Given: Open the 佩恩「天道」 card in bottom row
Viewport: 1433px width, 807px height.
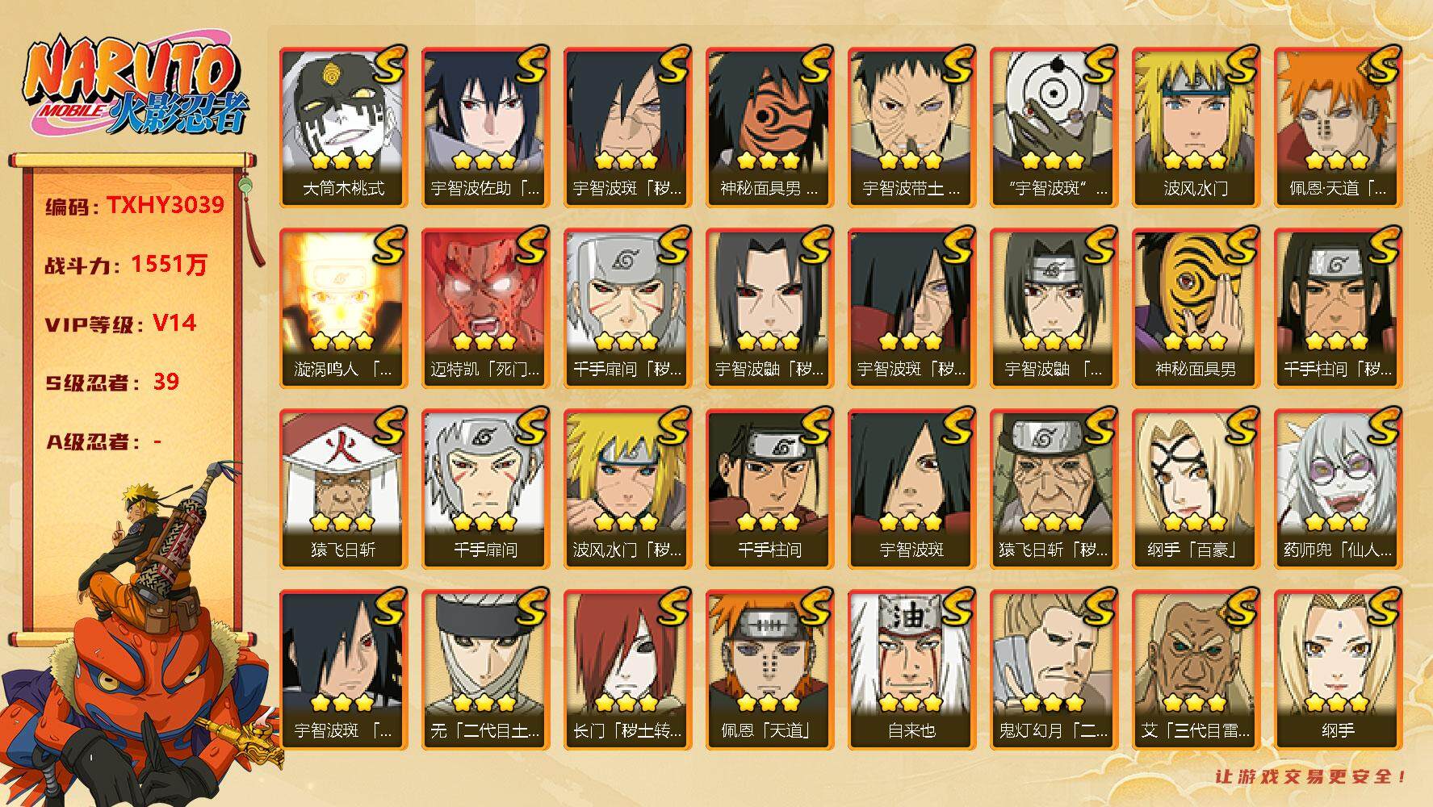Looking at the screenshot, I should (769, 670).
